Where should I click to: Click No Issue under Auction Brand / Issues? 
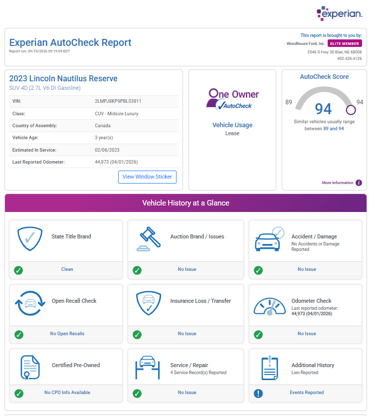click(x=187, y=269)
